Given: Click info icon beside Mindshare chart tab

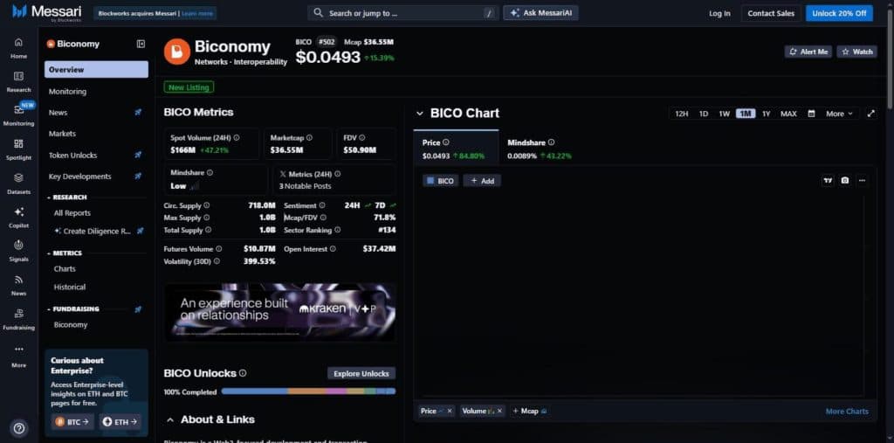Looking at the screenshot, I should tap(551, 142).
